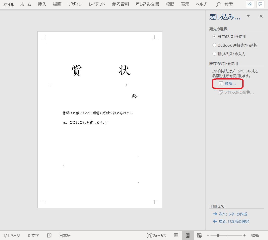The width and height of the screenshot is (268, 240).
Task: Select the Outlook 連絡先から選択 option
Action: coord(215,45)
